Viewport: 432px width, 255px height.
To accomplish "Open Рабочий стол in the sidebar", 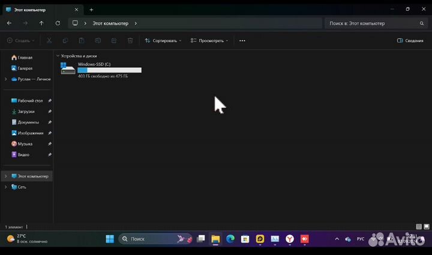I will 27,101.
